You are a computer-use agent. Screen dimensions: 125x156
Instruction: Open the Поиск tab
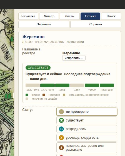(x=111, y=16)
